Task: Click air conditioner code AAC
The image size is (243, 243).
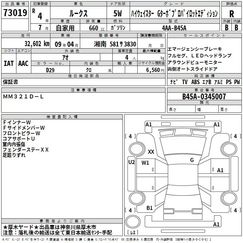Action: [23, 63]
